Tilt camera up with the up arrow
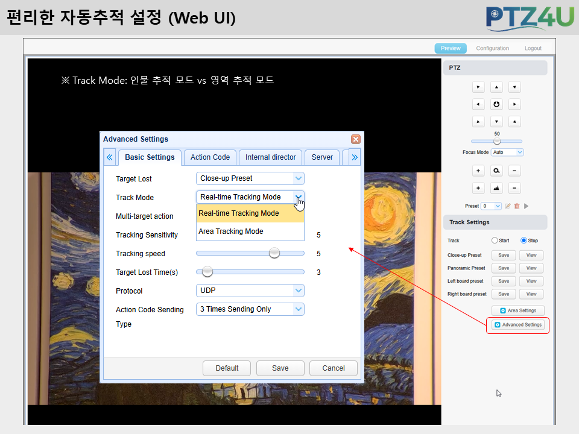The height and width of the screenshot is (434, 579). tap(496, 87)
